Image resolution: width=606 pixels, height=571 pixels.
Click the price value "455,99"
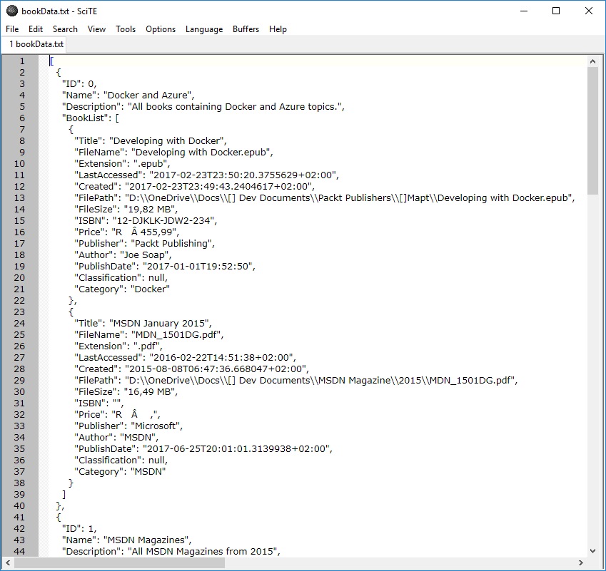(156, 232)
